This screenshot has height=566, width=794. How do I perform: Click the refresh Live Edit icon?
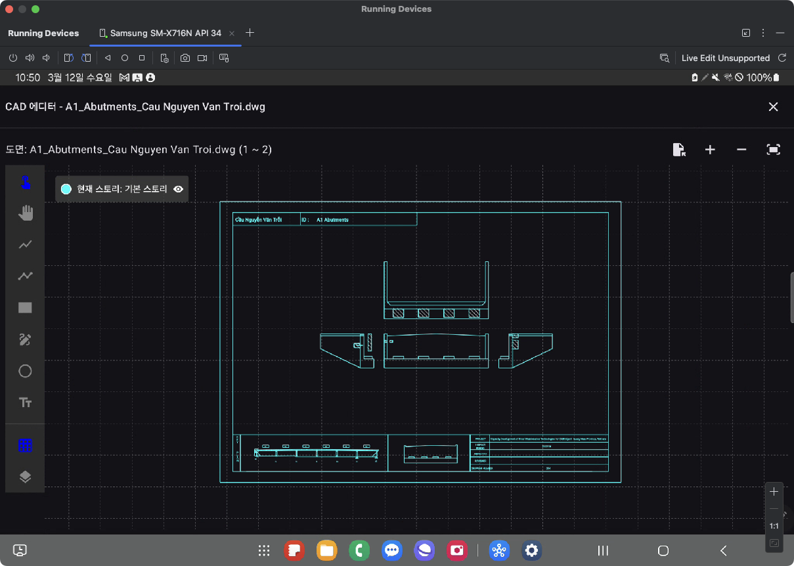[x=782, y=58]
